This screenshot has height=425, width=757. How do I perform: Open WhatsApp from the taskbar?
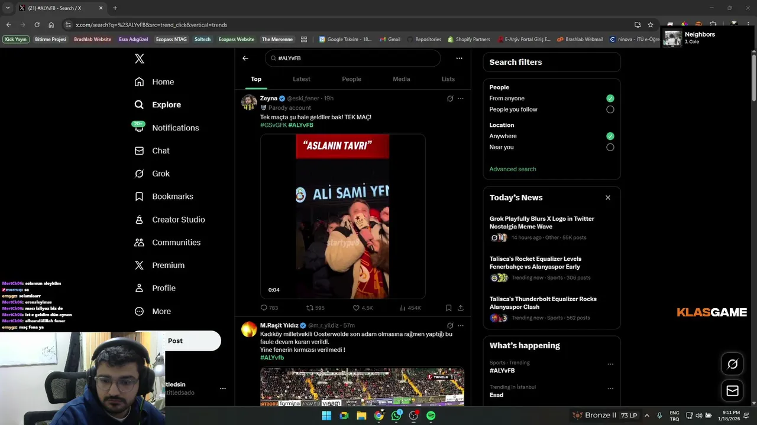[396, 416]
